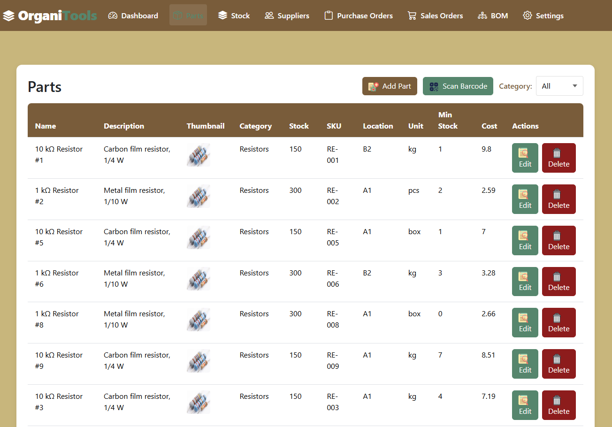Edit part with SKU RE-005
The image size is (612, 427).
(x=525, y=241)
